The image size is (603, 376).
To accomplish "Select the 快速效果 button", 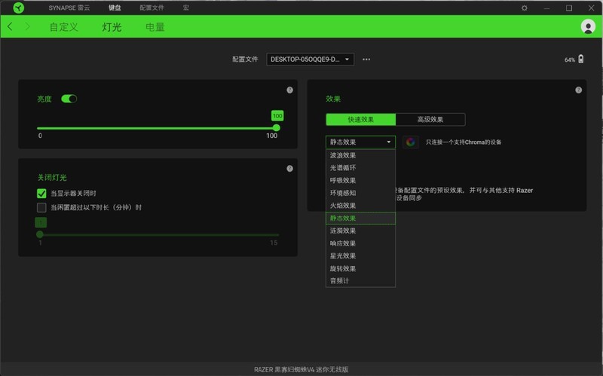I will [x=360, y=120].
